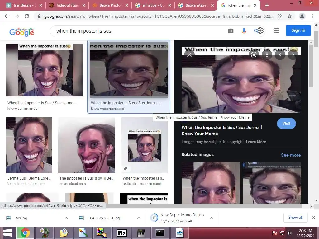Open See more related images

[291, 155]
